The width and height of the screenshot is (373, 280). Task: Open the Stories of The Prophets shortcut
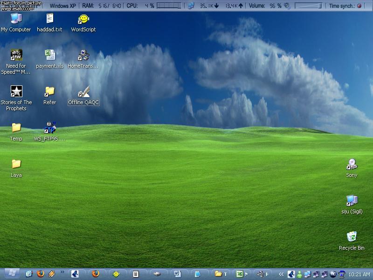pos(16,91)
